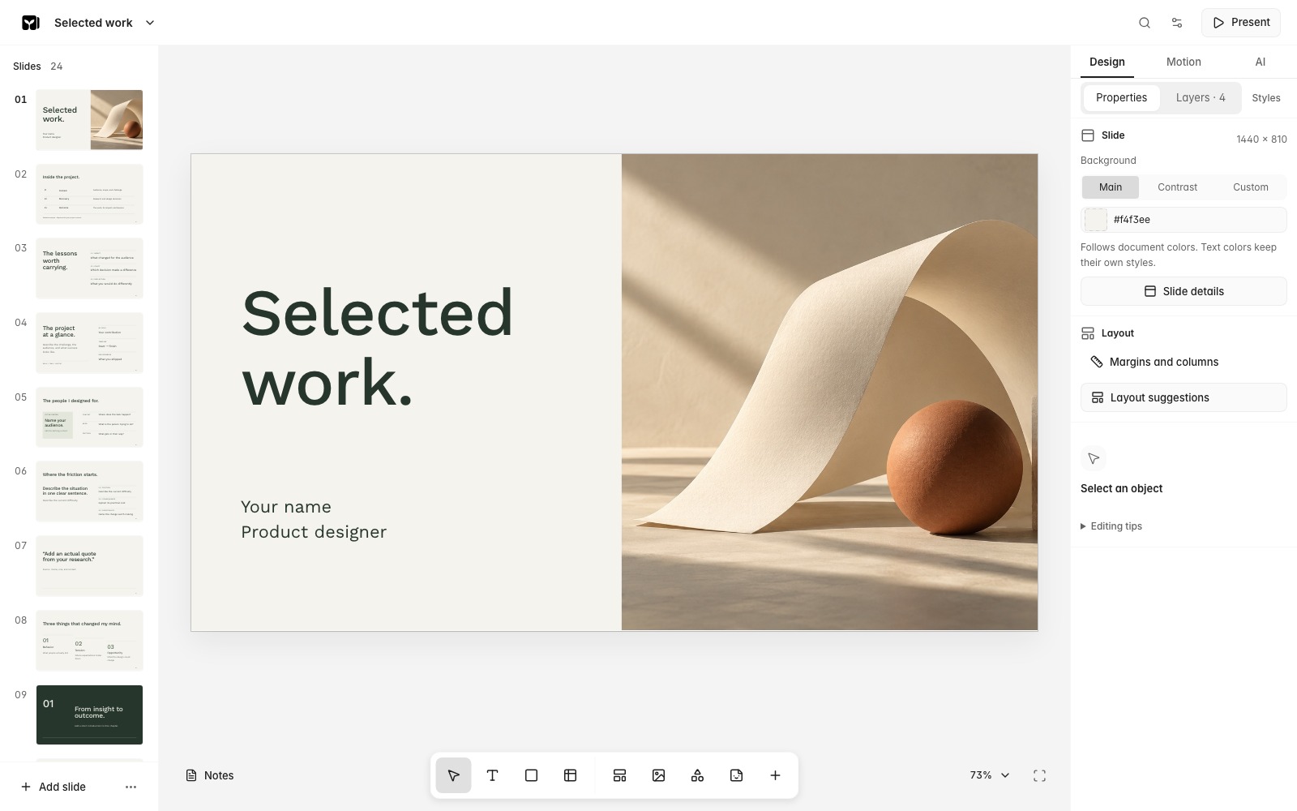
Task: Open the Notes panel
Action: 210,775
